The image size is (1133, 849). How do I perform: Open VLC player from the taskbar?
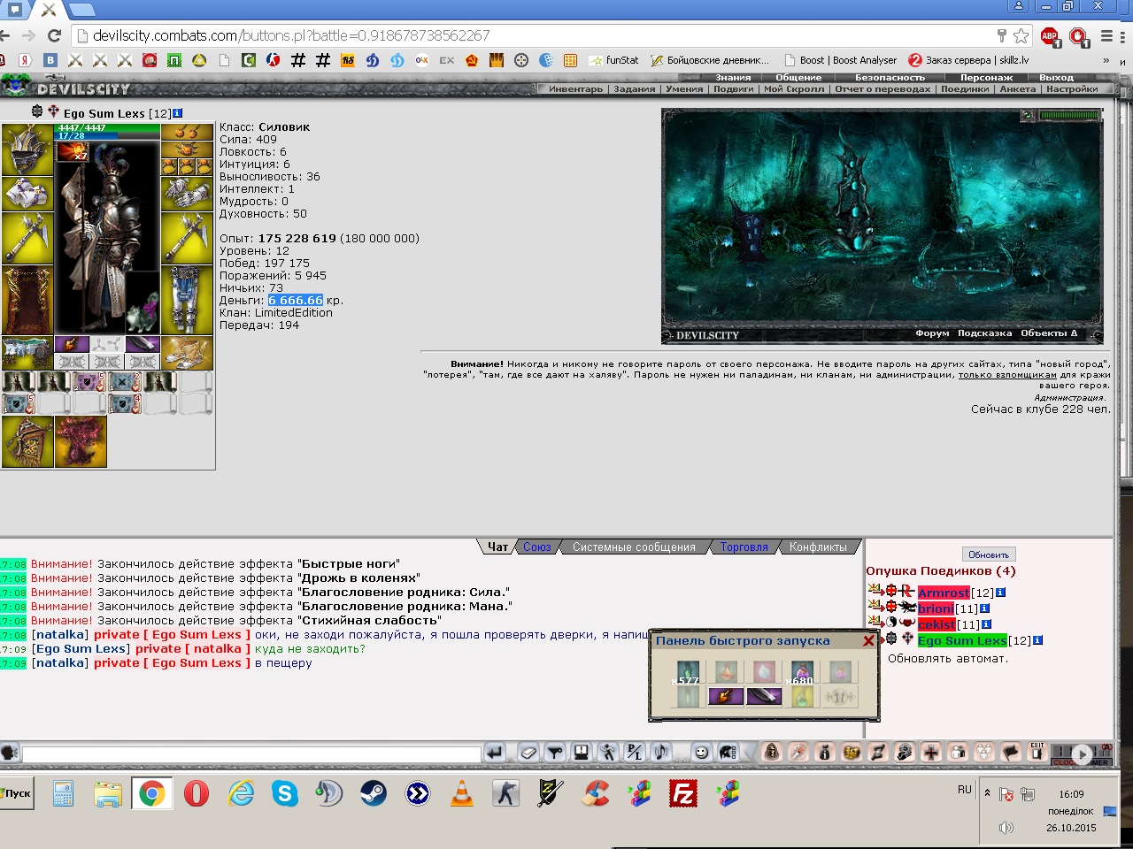pos(462,793)
